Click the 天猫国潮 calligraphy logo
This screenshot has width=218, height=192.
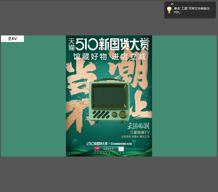138,126
